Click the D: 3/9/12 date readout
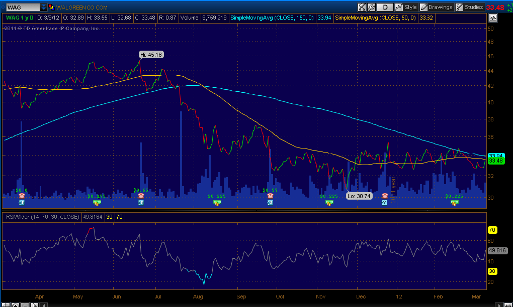The height and width of the screenshot is (307, 513). click(48, 18)
